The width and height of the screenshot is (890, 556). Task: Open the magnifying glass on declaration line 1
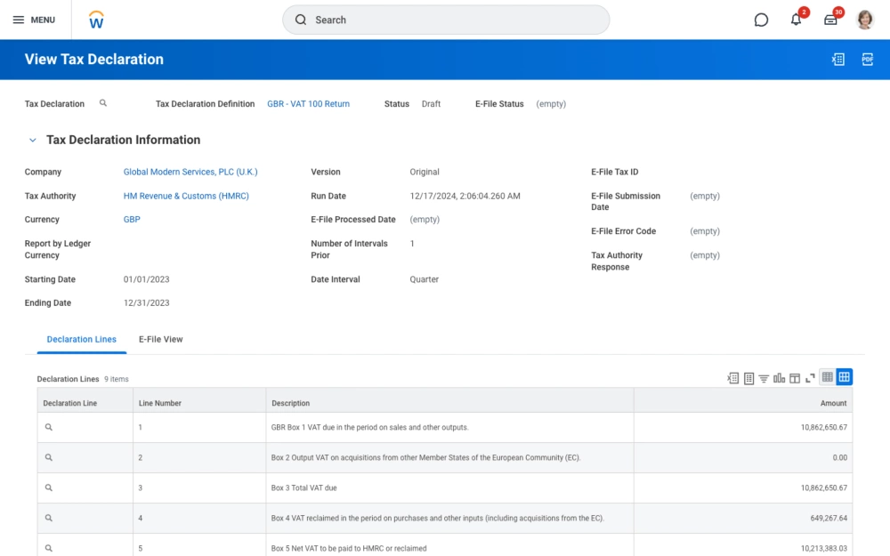(x=47, y=427)
